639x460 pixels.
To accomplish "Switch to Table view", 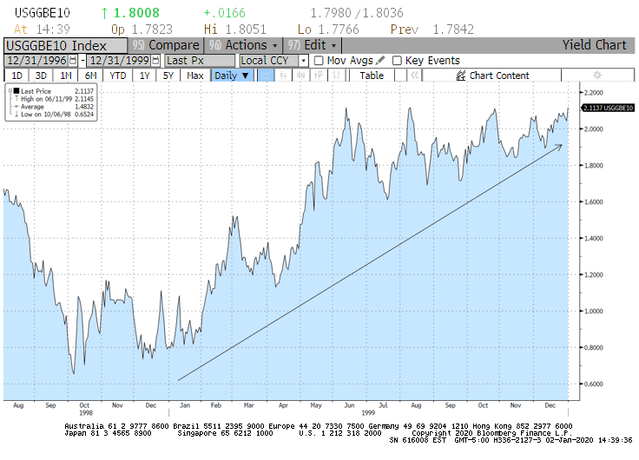I will tap(372, 76).
